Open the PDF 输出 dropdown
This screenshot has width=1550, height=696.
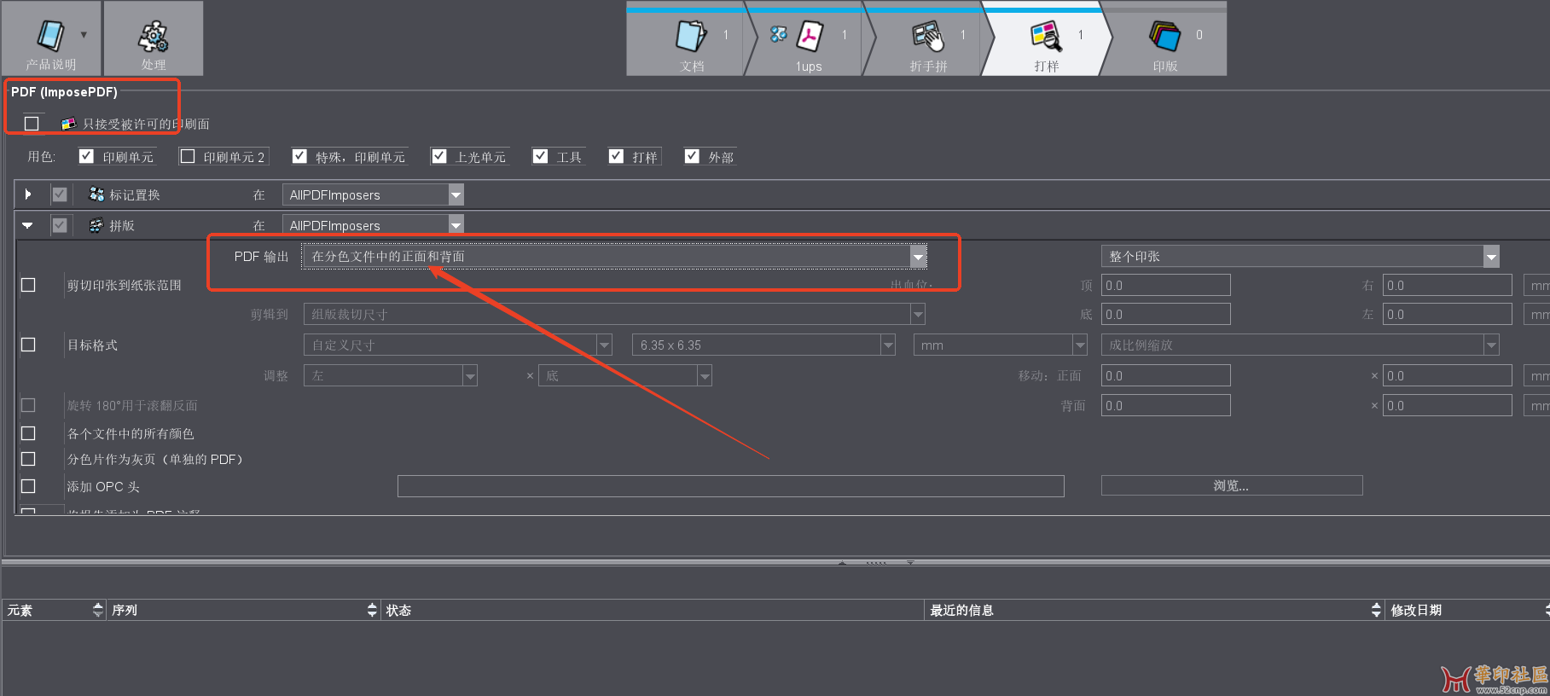pyautogui.click(x=918, y=257)
